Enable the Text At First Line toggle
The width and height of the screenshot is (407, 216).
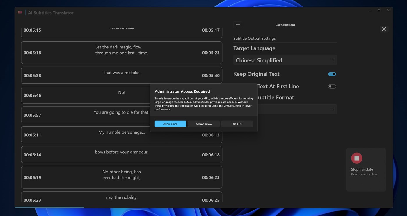point(332,86)
